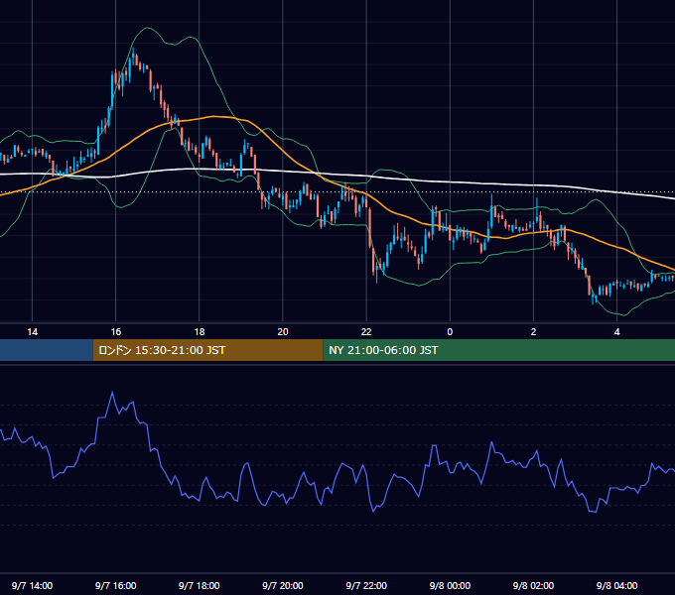Click the blue session bar before ロンドン

point(47,350)
